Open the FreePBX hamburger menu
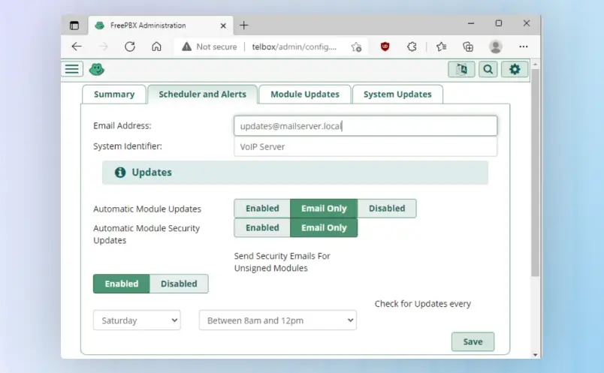Screen dimensions: 604x373 [x=72, y=69]
